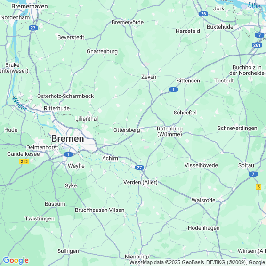Click the Verden (Aller) town label
This screenshot has width=266, height=266.
(x=140, y=182)
